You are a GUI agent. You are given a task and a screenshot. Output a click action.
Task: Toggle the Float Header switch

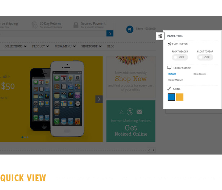tap(180, 57)
